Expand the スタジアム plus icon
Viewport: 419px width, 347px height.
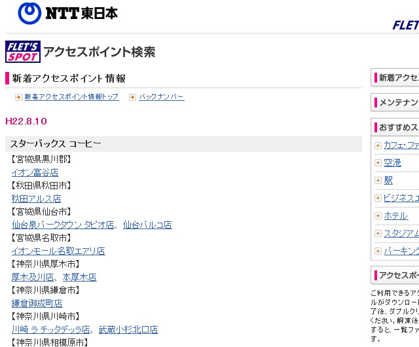pos(378,233)
